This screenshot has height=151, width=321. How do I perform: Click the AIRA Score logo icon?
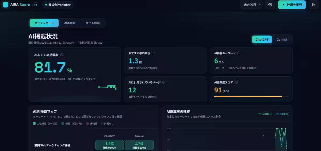[6, 5]
